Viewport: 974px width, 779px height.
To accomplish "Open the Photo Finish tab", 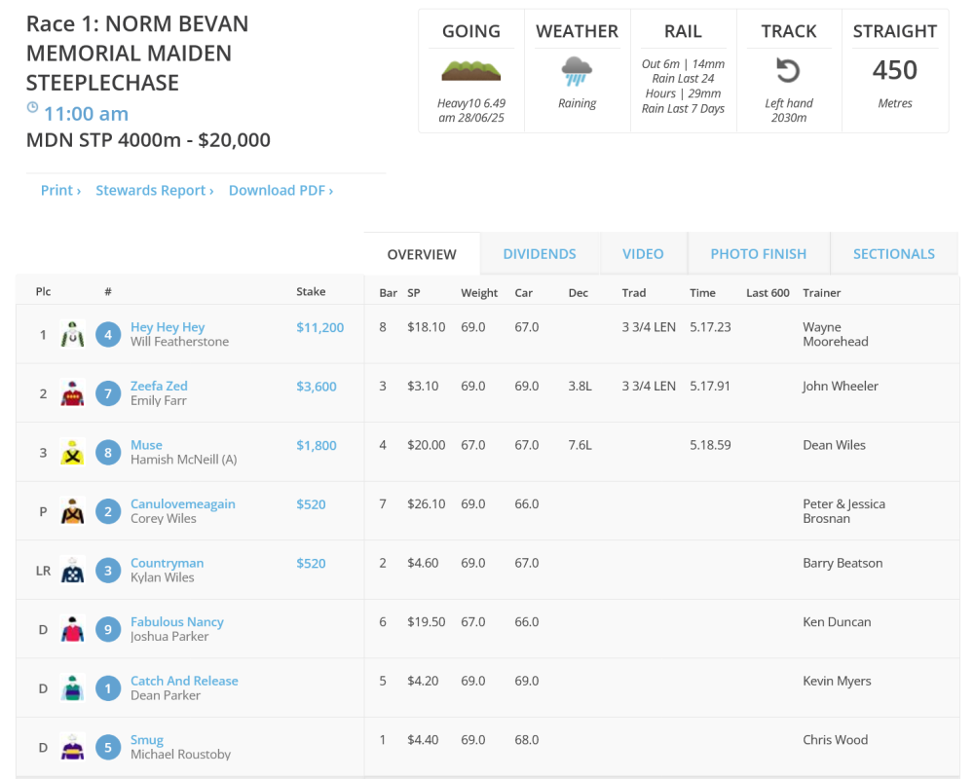I will click(758, 252).
